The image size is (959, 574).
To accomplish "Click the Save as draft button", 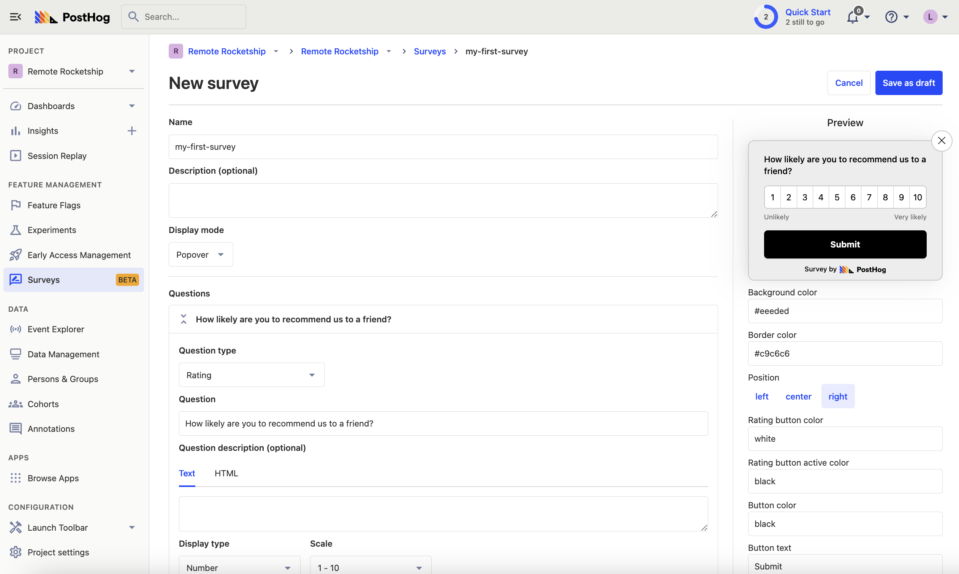I will (x=909, y=83).
